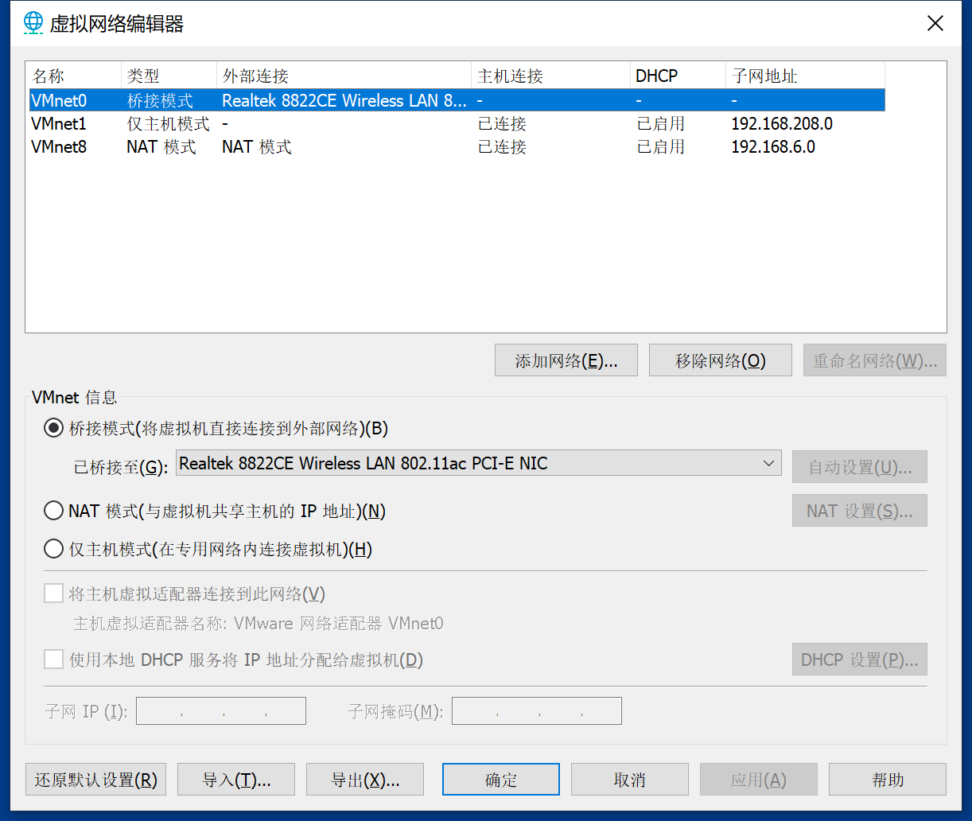The height and width of the screenshot is (821, 972).
Task: Click the 重命名网络(W)... button
Action: 875,360
